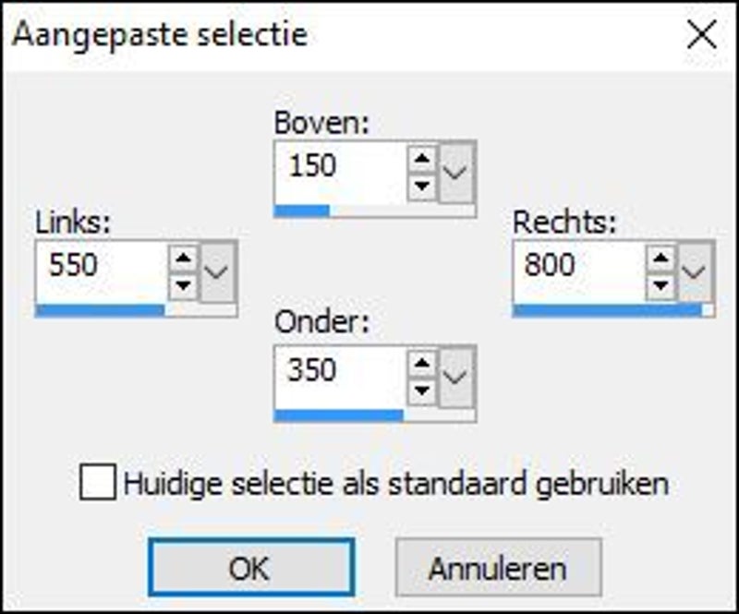Increase the Onder value with up arrow
The height and width of the screenshot is (614, 739).
[422, 363]
